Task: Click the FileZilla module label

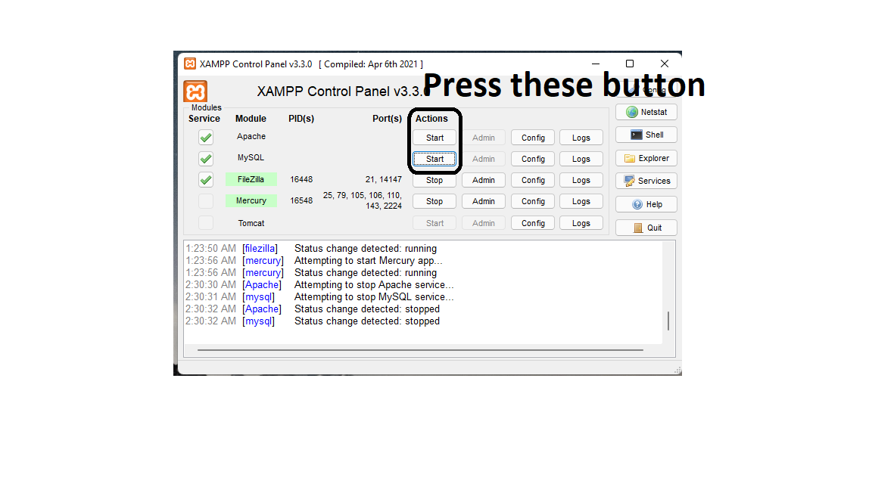Action: pos(251,179)
